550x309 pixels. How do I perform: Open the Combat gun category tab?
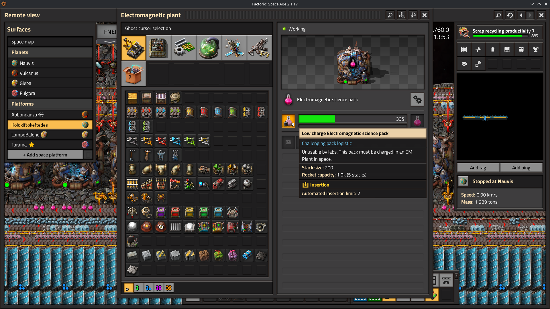coord(260,48)
